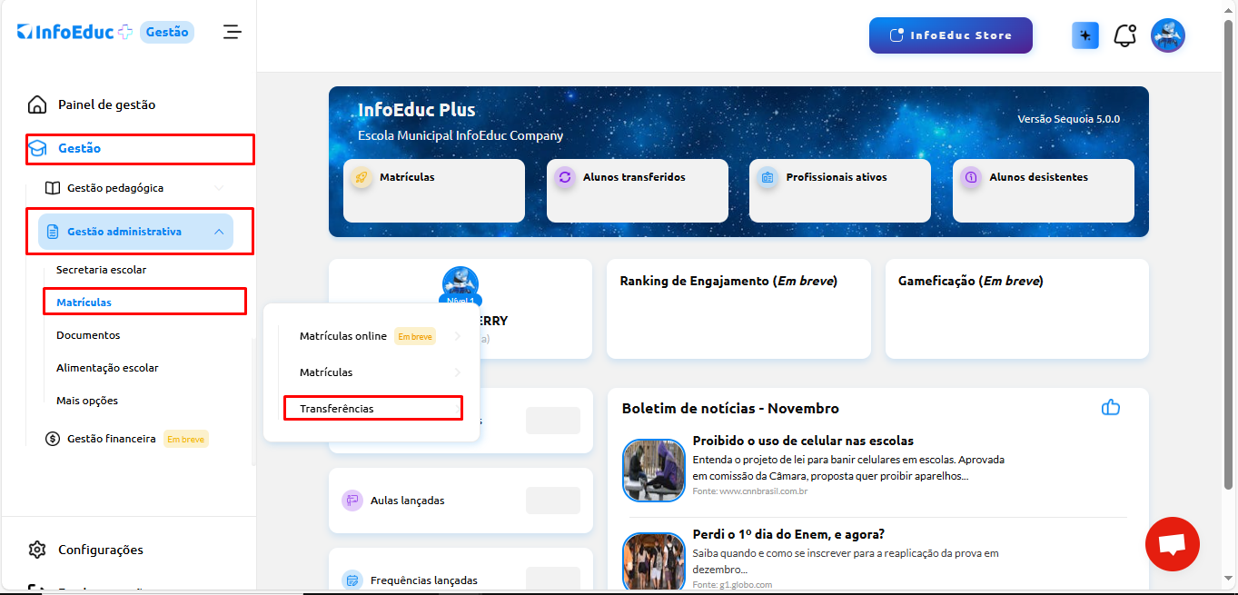The image size is (1238, 595).
Task: Open Mais opções menu item
Action: coord(87,401)
